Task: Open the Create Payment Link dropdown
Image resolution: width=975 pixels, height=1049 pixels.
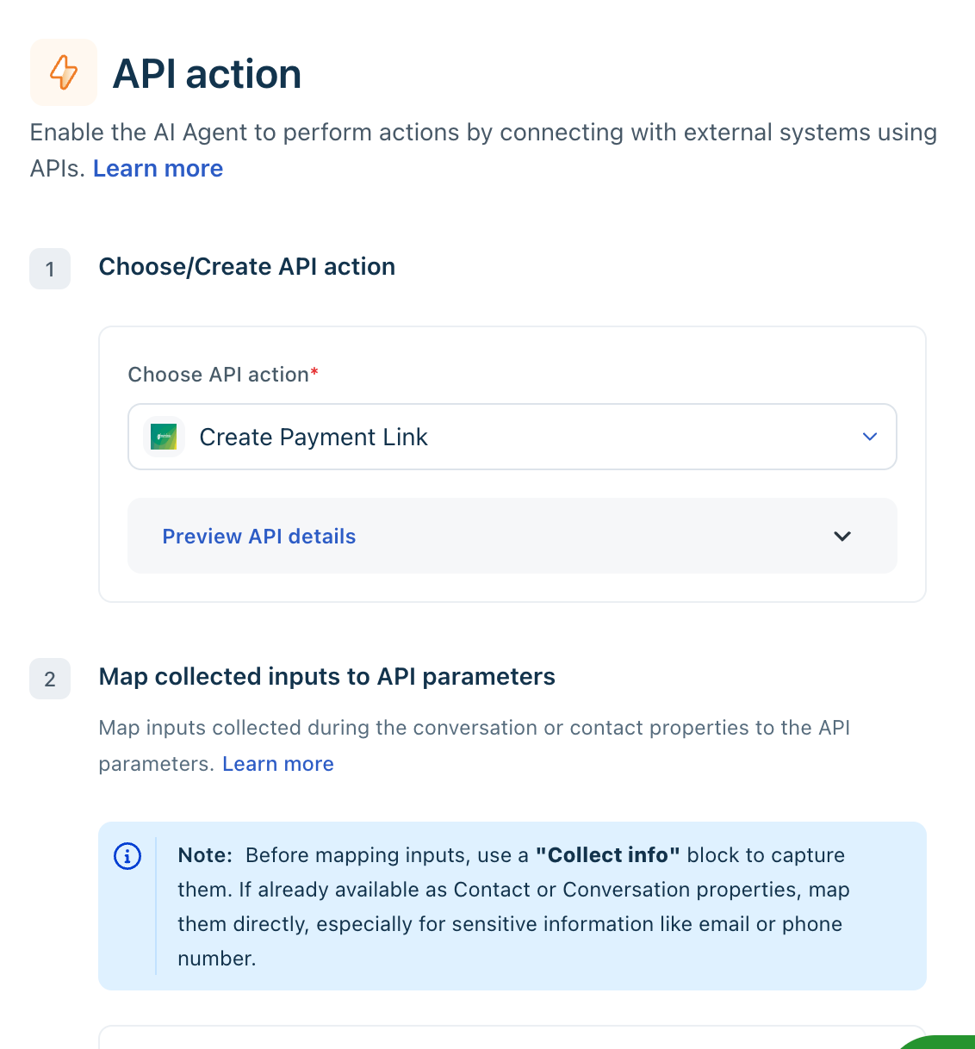Action: tap(512, 437)
